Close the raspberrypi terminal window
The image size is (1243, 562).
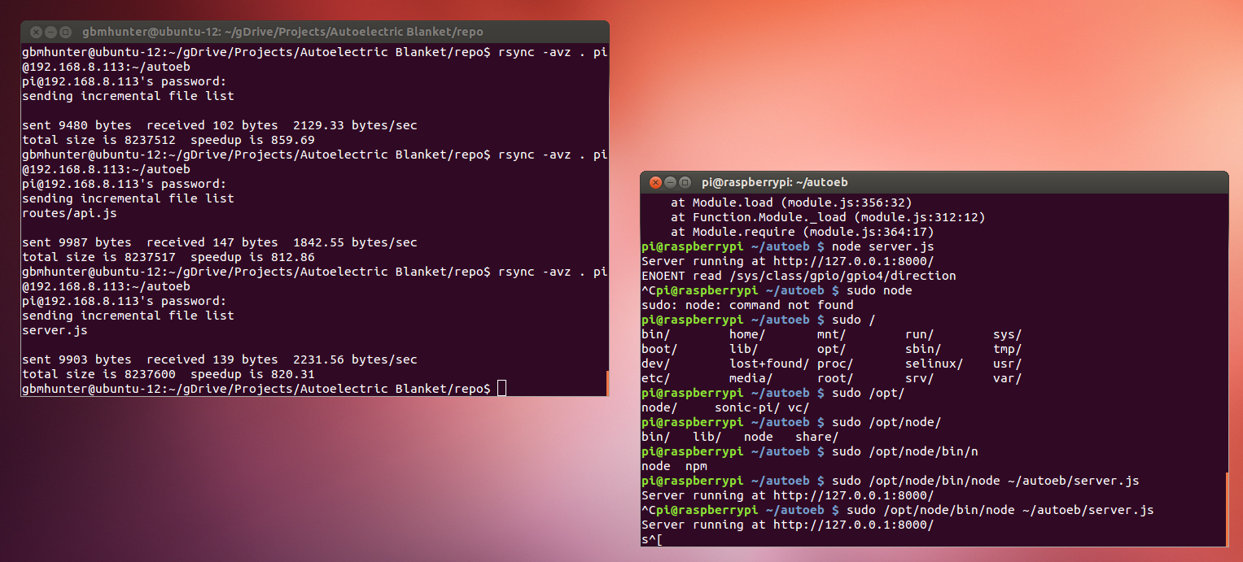[x=654, y=182]
